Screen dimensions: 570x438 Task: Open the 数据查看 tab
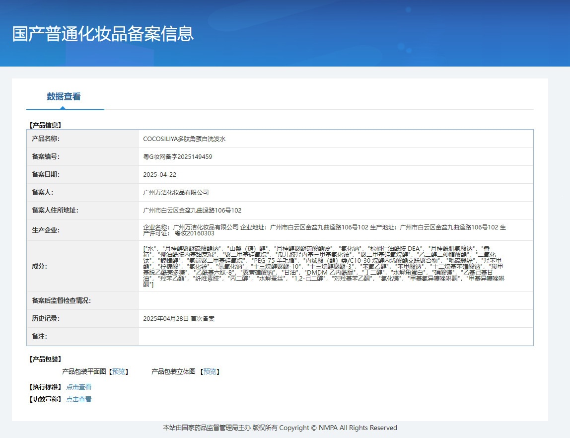click(64, 97)
